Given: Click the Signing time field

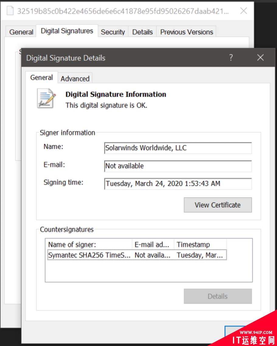Looking at the screenshot, I should 178,184.
